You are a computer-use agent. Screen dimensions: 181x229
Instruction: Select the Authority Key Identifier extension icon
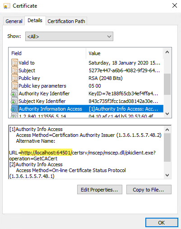14,93
